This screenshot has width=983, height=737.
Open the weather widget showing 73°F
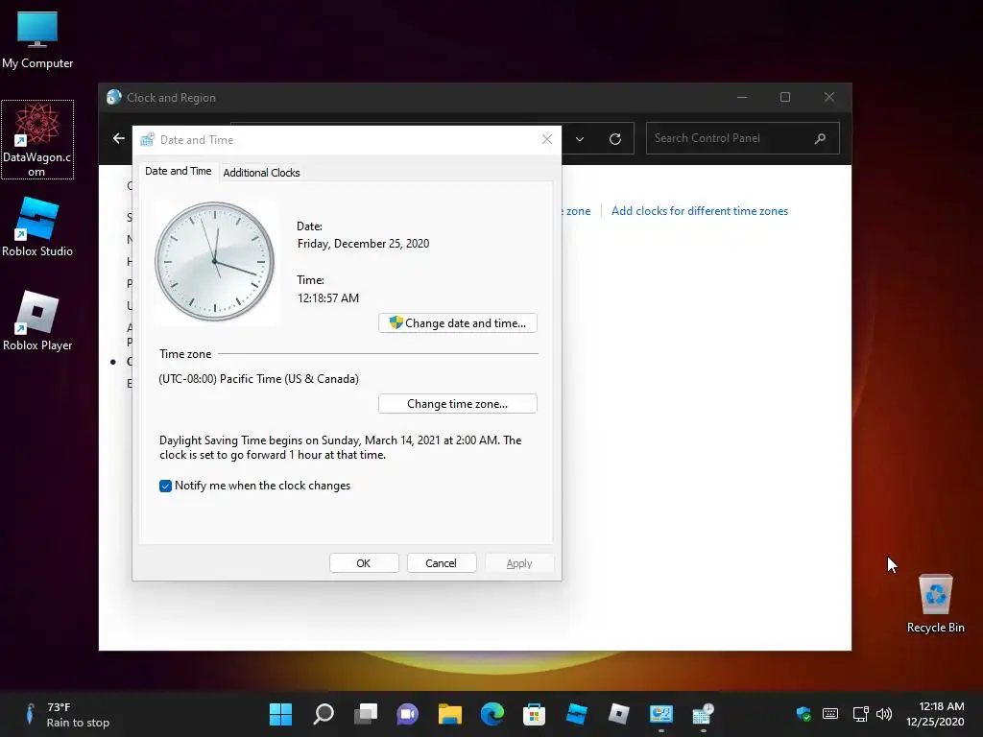click(66, 714)
